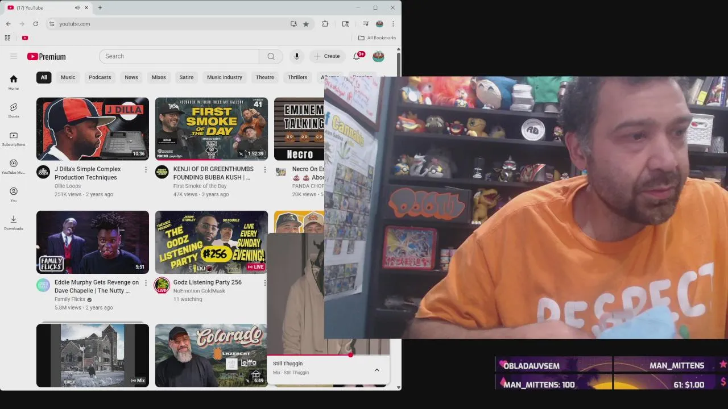Open Ollie Loops channel link
Image resolution: width=728 pixels, height=409 pixels.
coord(68,186)
